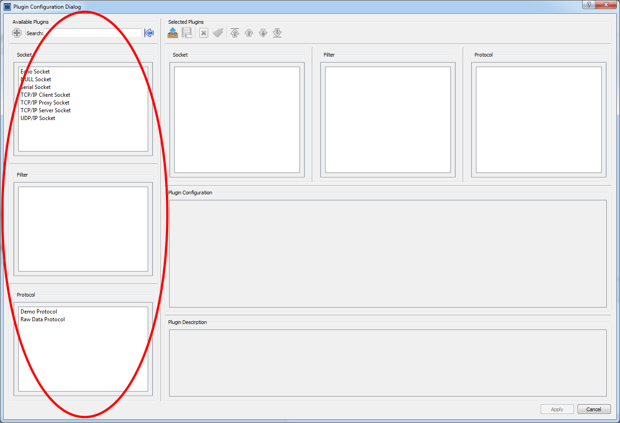Select UDP/IP Socket in the Socket list
Screen dimensions: 620x423
38,118
